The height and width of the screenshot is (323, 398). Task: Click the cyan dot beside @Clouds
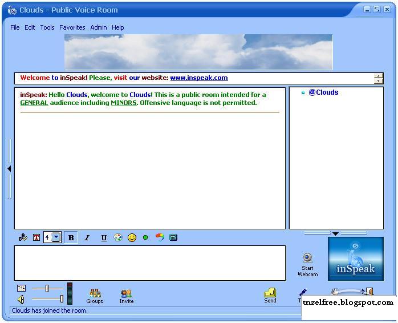(x=303, y=93)
